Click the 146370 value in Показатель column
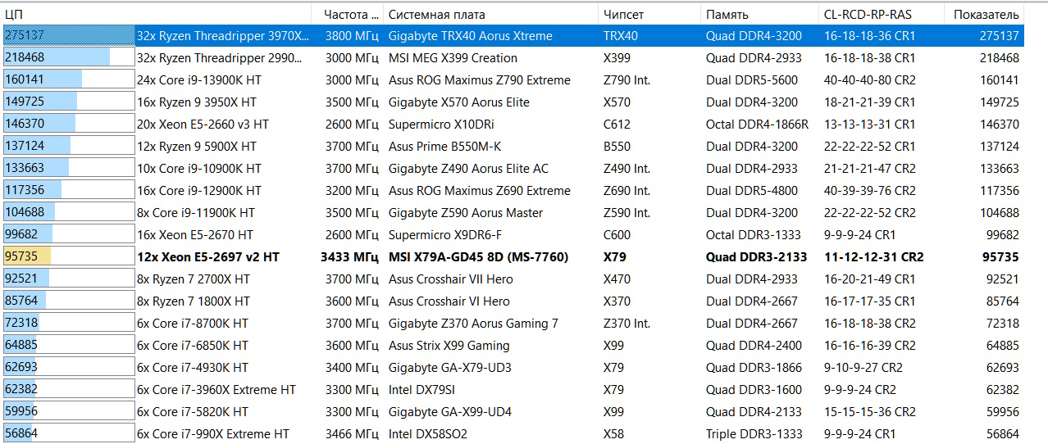1048x444 pixels. 999,125
